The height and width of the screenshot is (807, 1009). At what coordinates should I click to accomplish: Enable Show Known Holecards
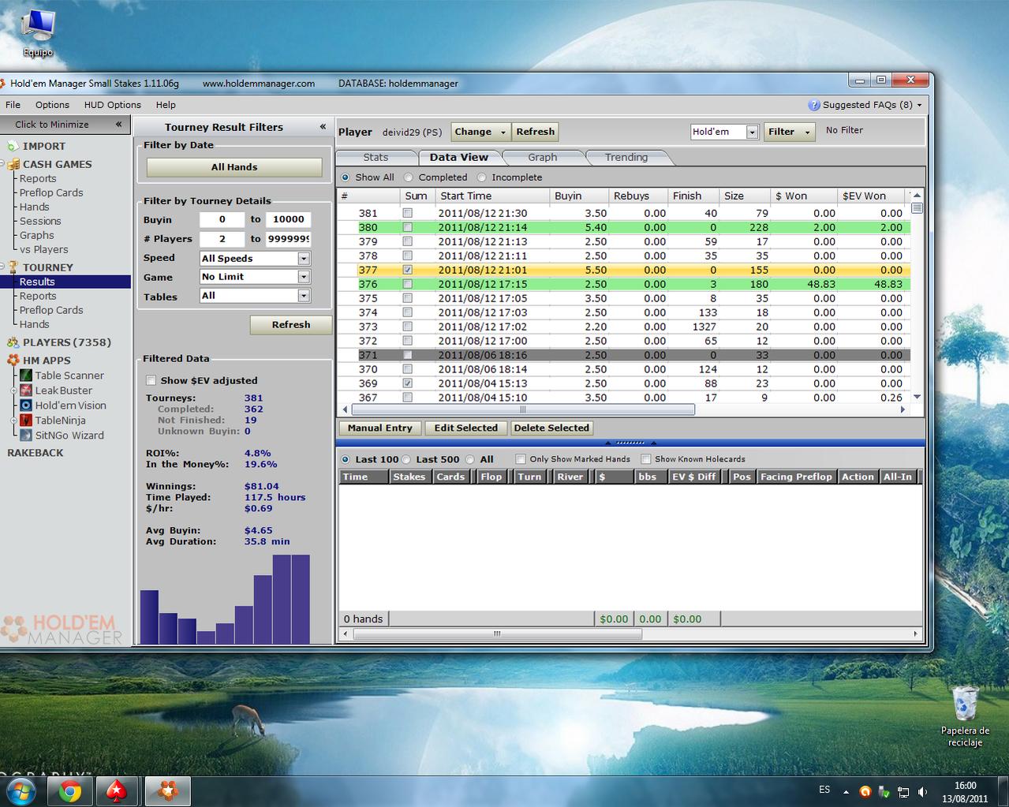646,459
